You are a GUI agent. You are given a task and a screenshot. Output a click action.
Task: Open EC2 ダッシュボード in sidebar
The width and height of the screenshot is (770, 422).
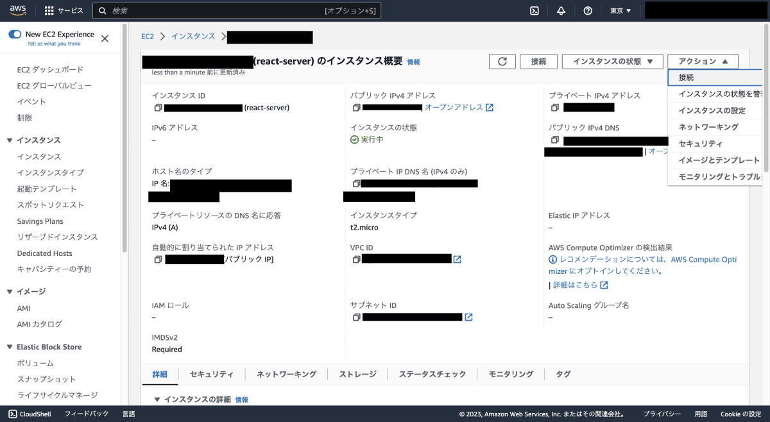tap(50, 69)
